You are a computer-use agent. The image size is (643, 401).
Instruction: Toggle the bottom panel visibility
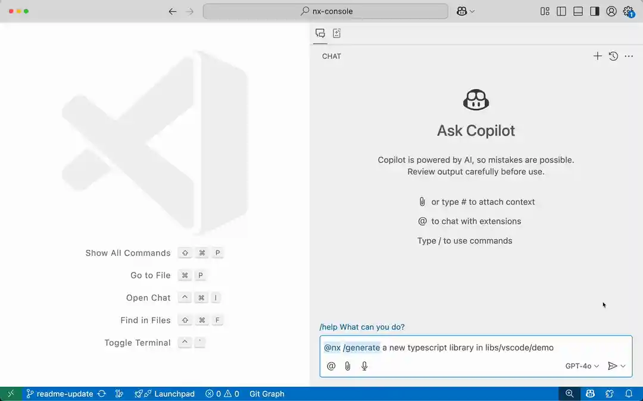578,11
